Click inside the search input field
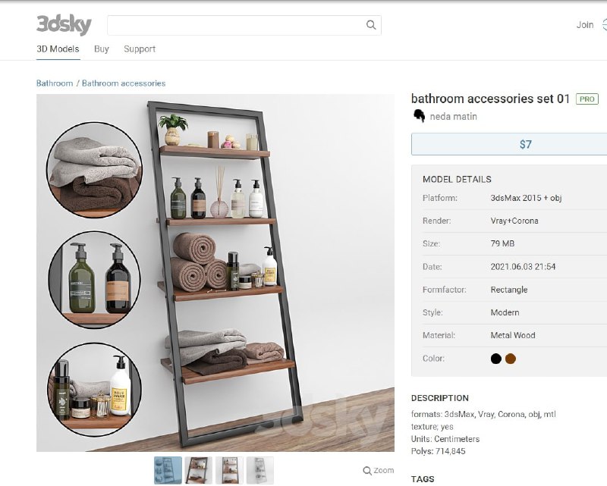Viewport: 607px width, 486px height. click(236, 25)
